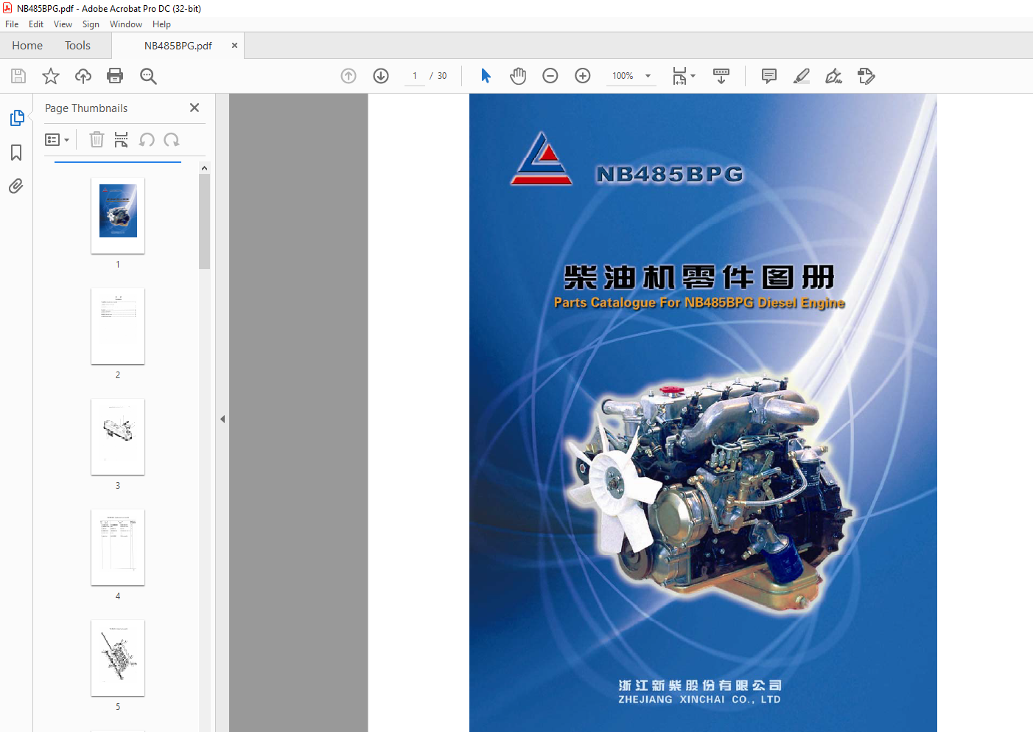Zoom out with minus icon

click(550, 76)
